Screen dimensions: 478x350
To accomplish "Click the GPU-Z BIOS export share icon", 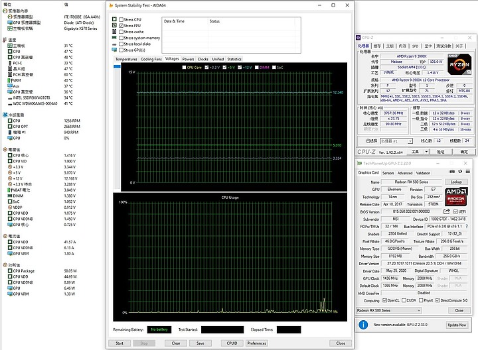I will (x=447, y=211).
